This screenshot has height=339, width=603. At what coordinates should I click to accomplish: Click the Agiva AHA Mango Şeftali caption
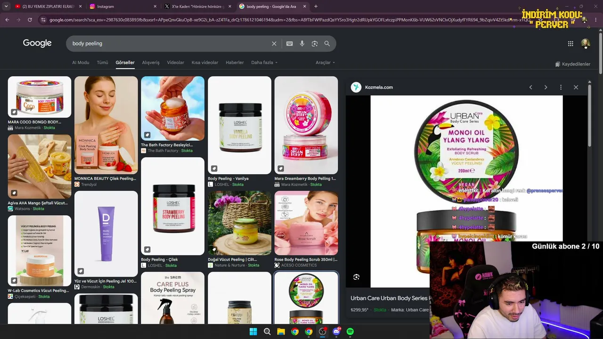(x=38, y=203)
